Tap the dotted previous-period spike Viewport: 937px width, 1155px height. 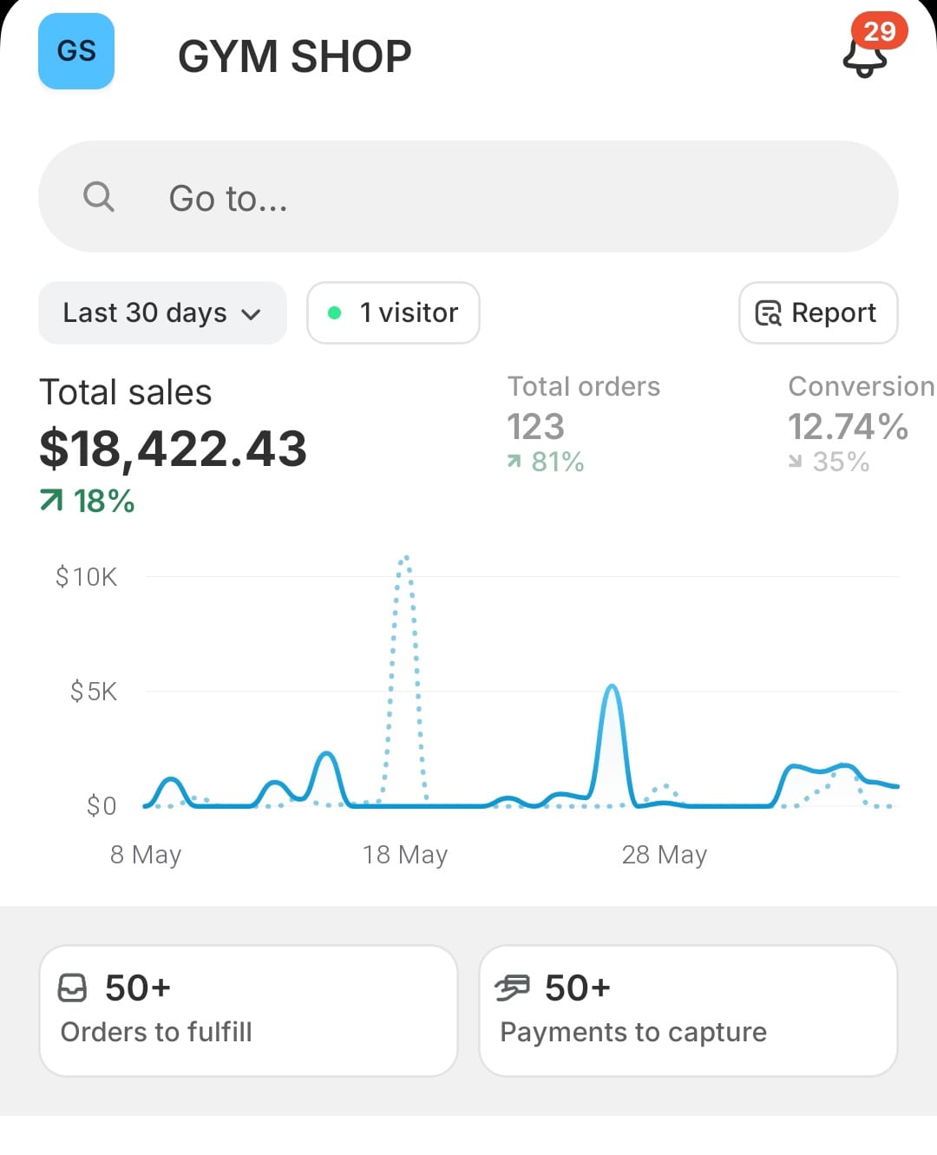click(405, 562)
